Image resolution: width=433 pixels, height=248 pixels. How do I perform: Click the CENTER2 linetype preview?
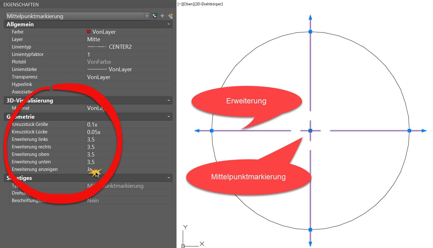pos(97,47)
